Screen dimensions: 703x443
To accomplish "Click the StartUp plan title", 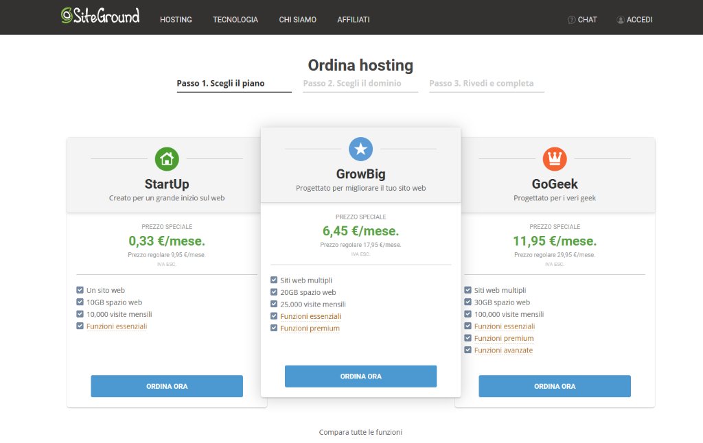I will 167,184.
